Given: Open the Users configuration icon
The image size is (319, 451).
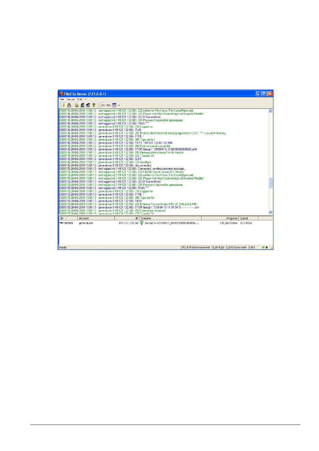Looking at the screenshot, I should (83, 105).
